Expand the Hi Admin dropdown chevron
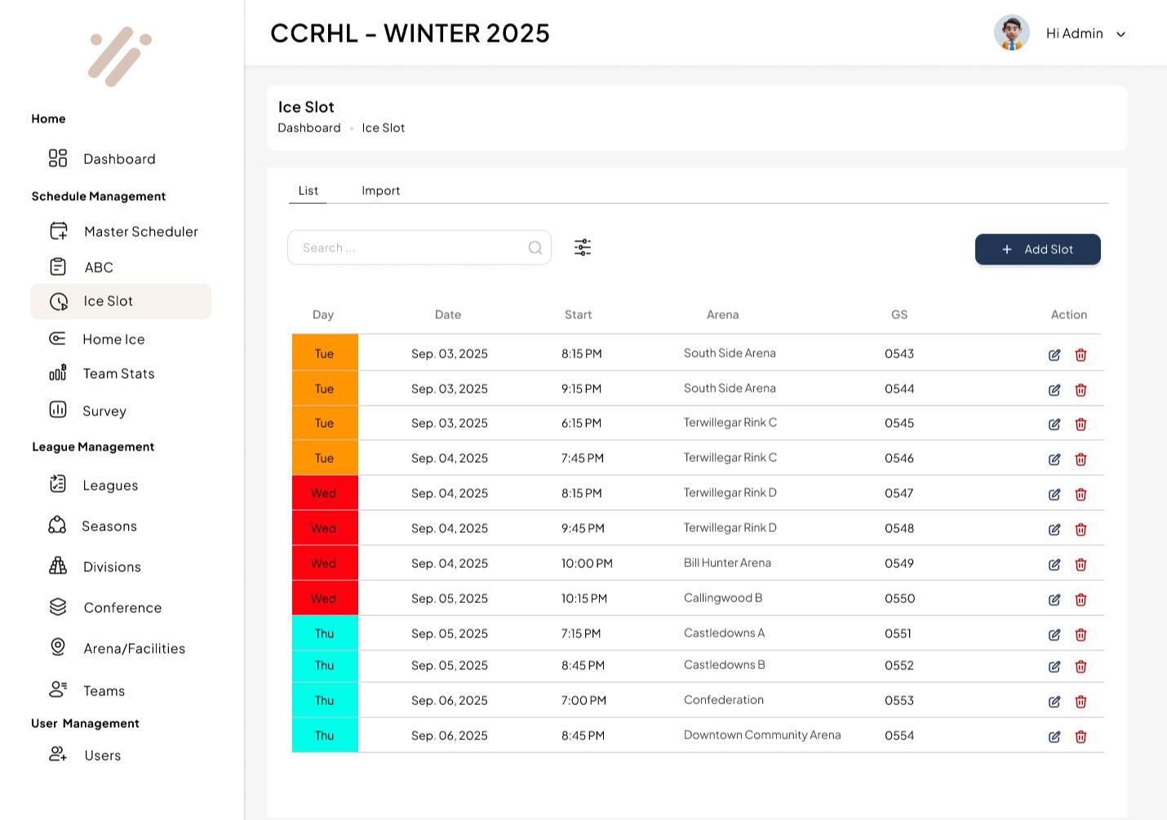Screen dimensions: 1167x820 1120,34
